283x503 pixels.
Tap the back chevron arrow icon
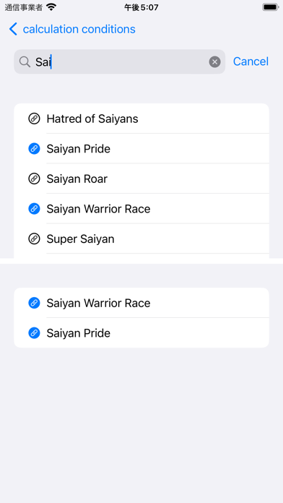(13, 29)
